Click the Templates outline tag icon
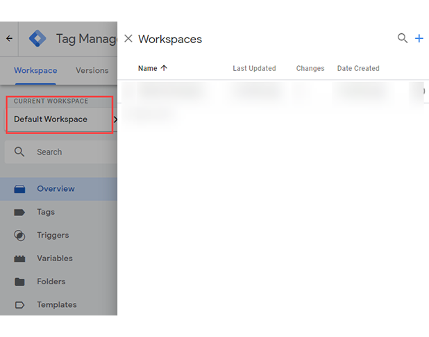The width and height of the screenshot is (429, 337). pos(19,305)
